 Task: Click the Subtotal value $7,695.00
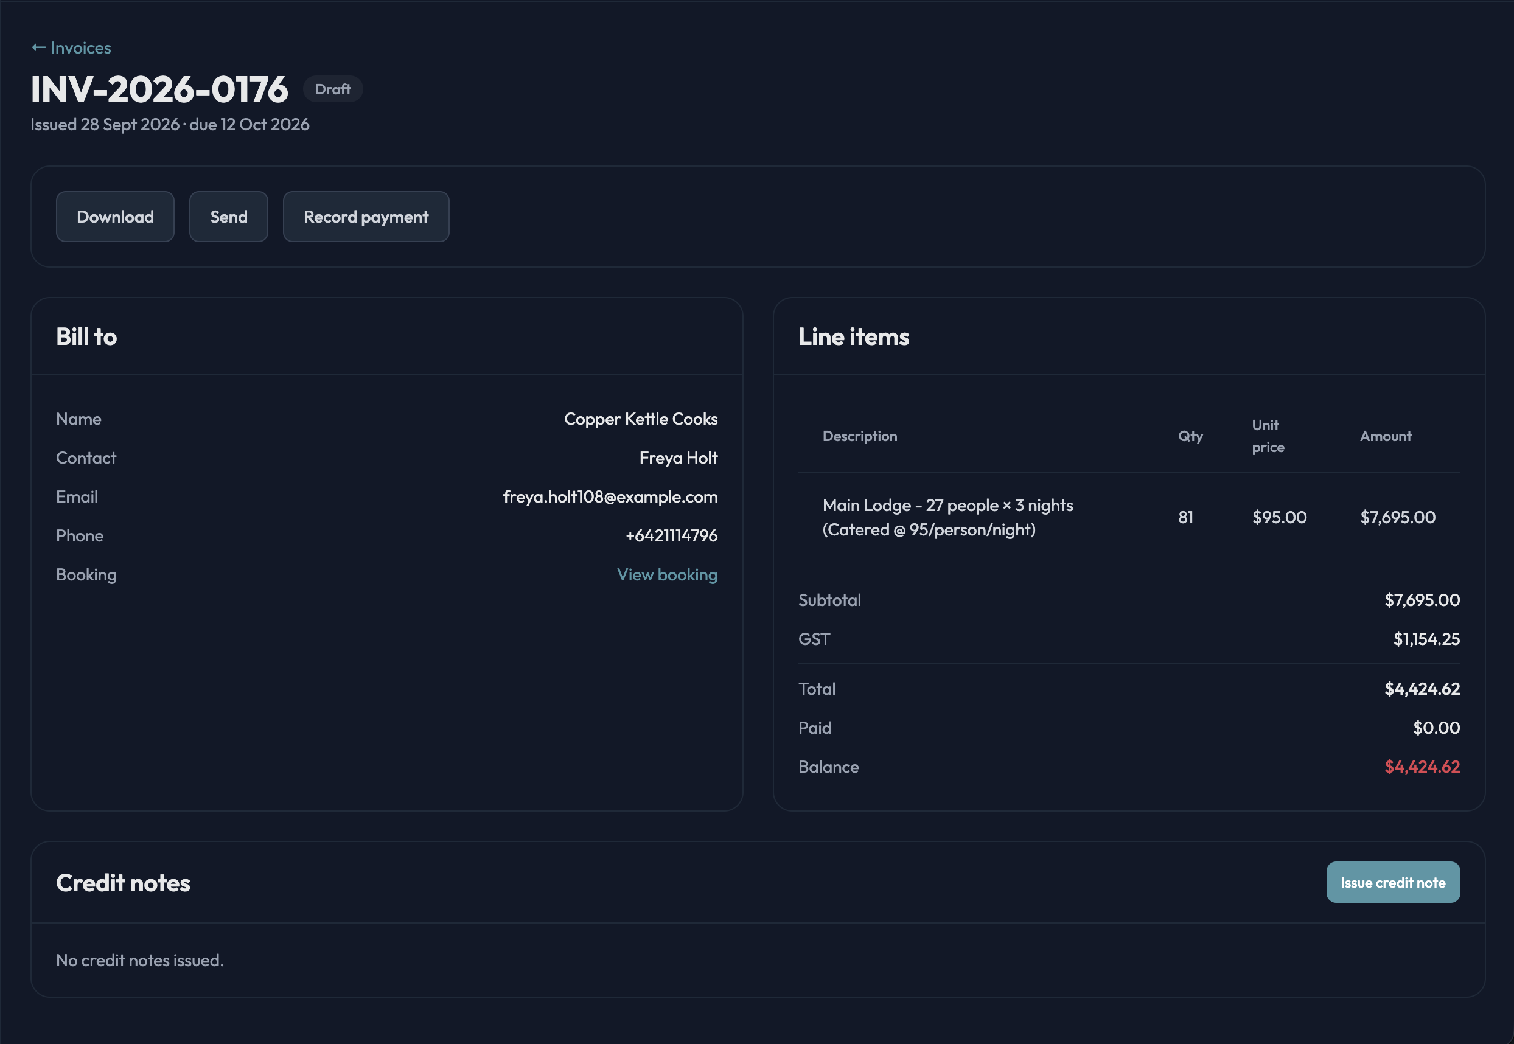tap(1422, 600)
